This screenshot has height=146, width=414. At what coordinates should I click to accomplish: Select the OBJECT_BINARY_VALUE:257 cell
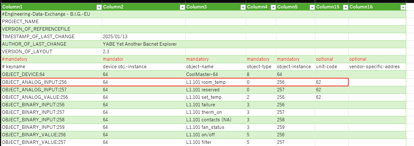point(52,142)
